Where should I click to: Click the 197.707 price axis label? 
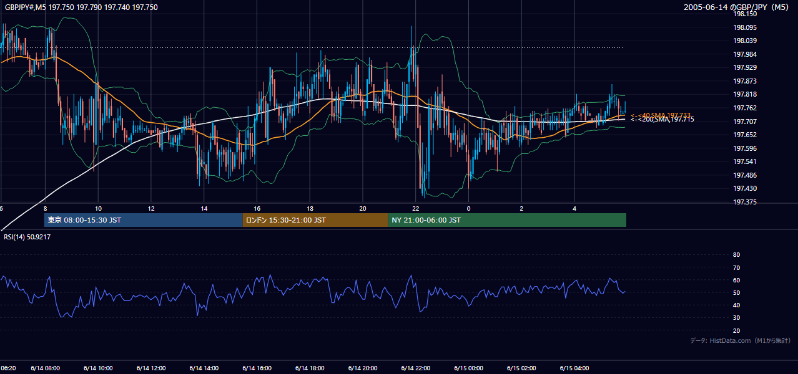pos(745,122)
